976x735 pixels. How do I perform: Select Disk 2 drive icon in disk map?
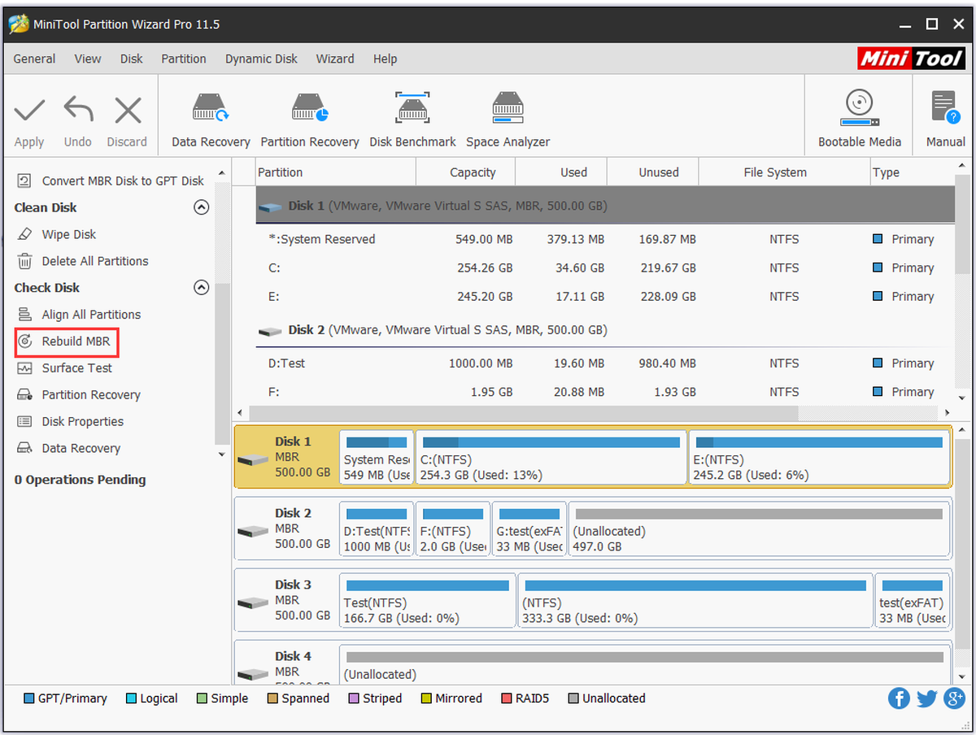click(x=253, y=531)
